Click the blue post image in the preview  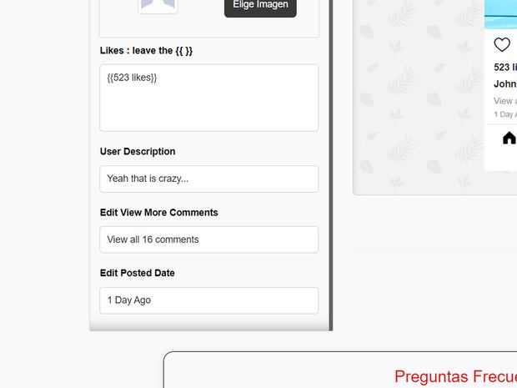click(x=500, y=12)
